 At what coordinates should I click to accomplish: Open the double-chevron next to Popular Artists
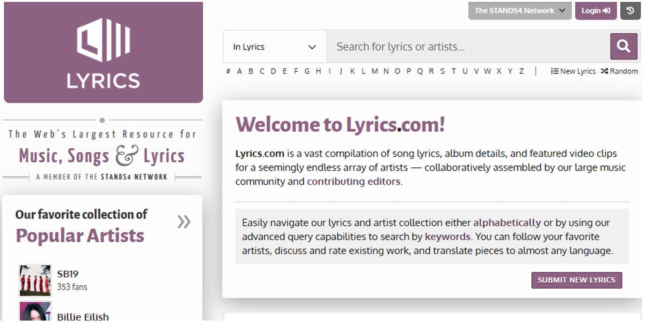(x=184, y=221)
